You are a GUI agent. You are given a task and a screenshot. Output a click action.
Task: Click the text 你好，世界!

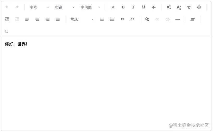point(16,44)
